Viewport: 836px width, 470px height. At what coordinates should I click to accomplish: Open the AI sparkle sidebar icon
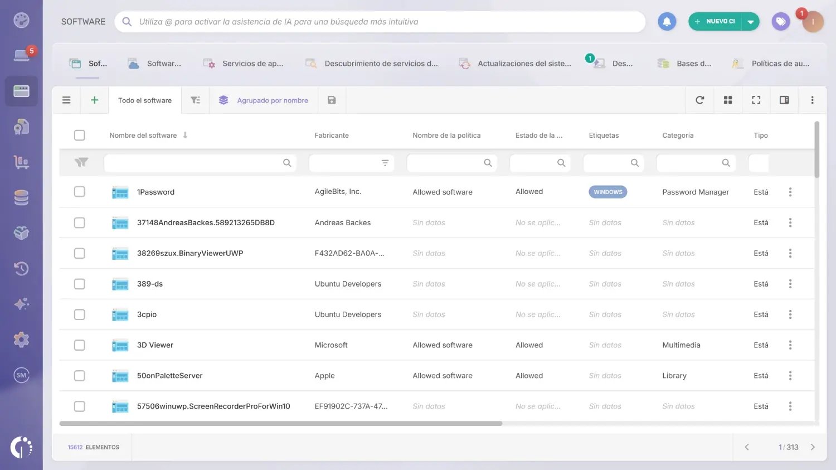(21, 304)
